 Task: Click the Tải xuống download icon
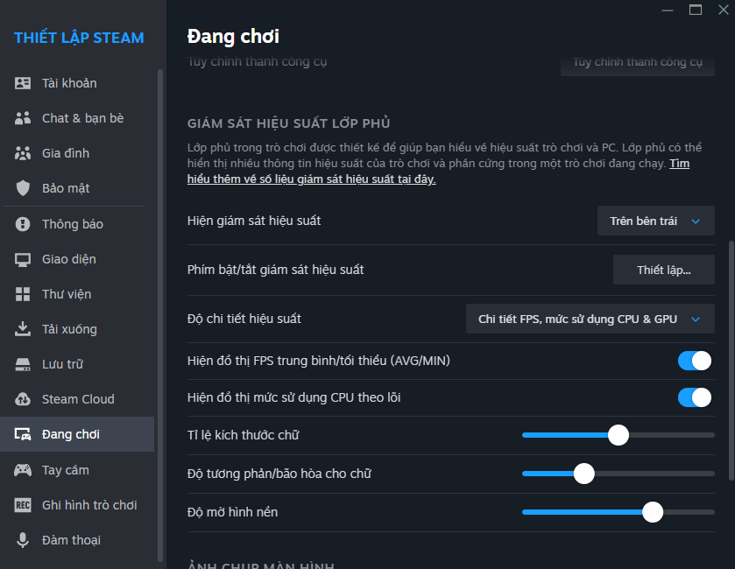click(24, 329)
